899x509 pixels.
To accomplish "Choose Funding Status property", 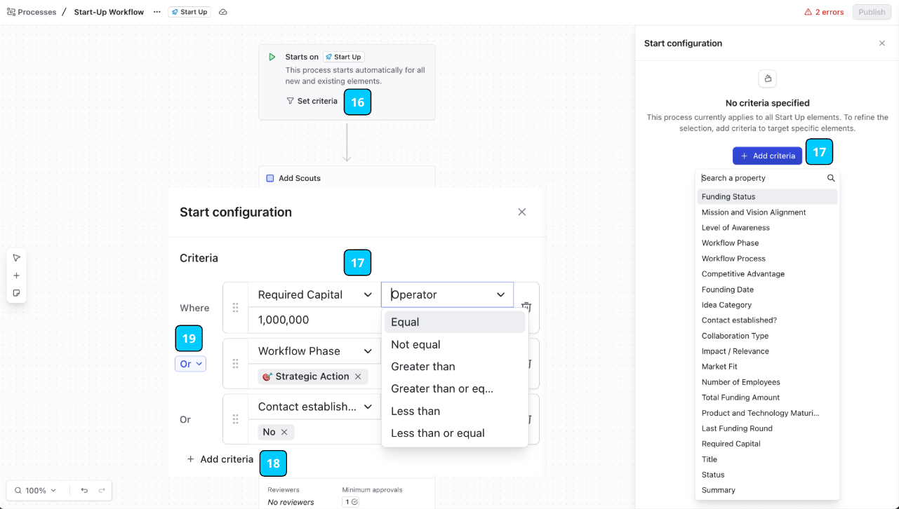I will coord(767,197).
